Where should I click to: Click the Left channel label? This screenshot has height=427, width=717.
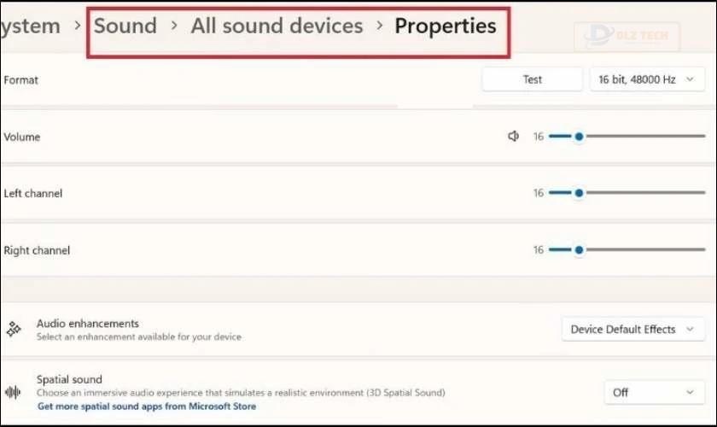click(x=33, y=193)
